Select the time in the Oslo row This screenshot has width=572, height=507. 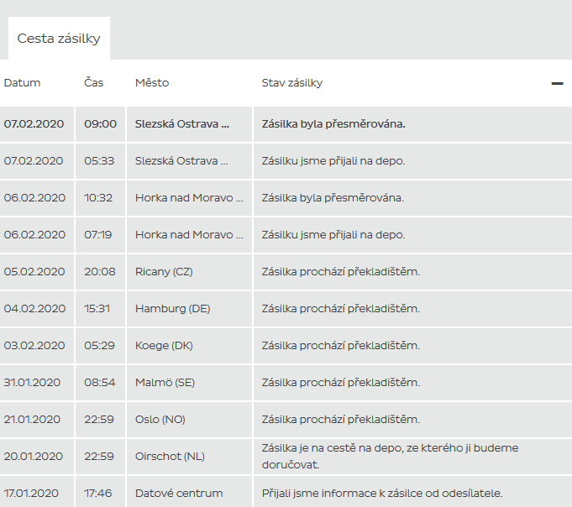(99, 420)
